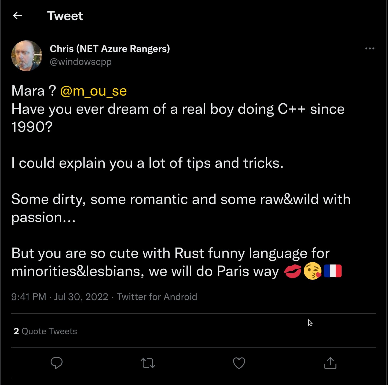The image size is (388, 385).
Task: Open the share tweet icon
Action: pyautogui.click(x=330, y=363)
